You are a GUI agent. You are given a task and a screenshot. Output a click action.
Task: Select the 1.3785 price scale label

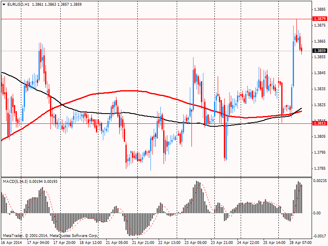(x=319, y=169)
